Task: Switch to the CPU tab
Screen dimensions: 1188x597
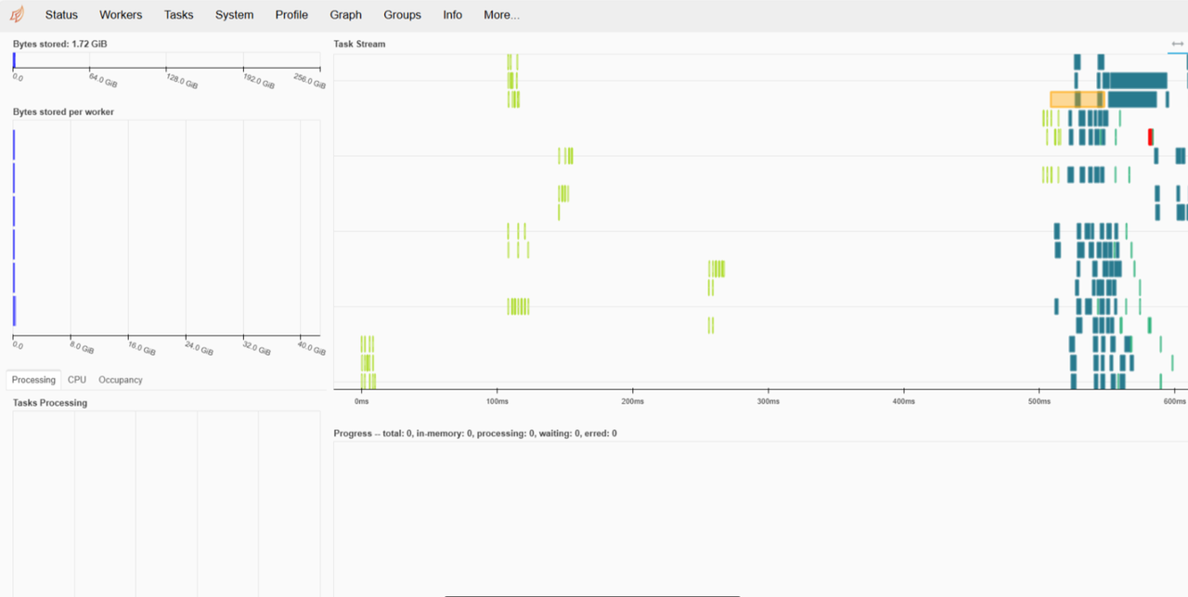Action: pos(77,380)
